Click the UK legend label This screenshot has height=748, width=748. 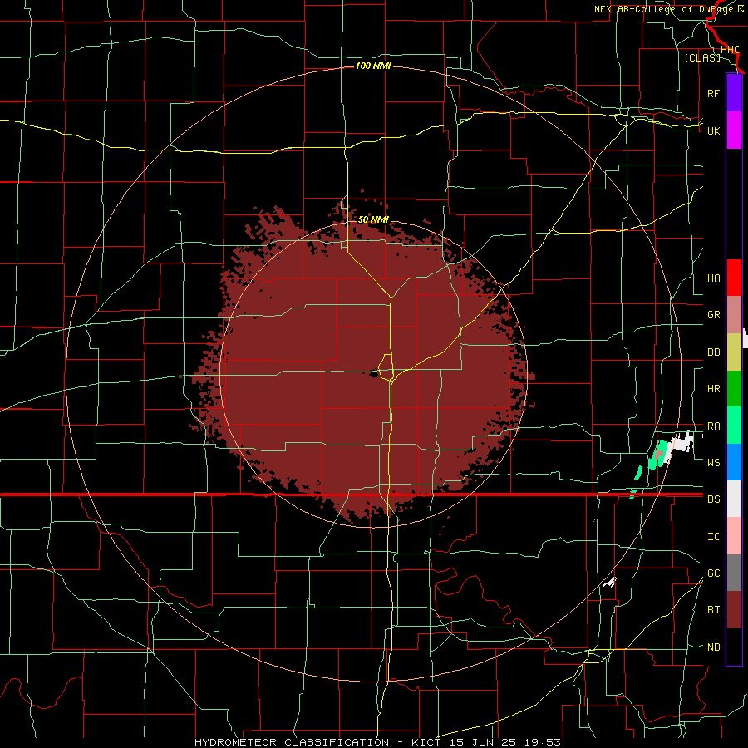pyautogui.click(x=713, y=130)
